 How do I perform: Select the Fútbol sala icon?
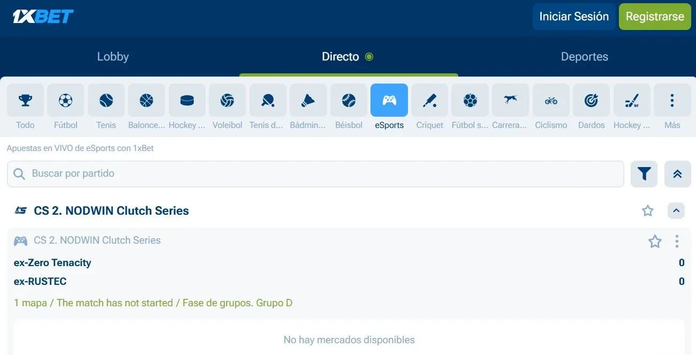[470, 100]
